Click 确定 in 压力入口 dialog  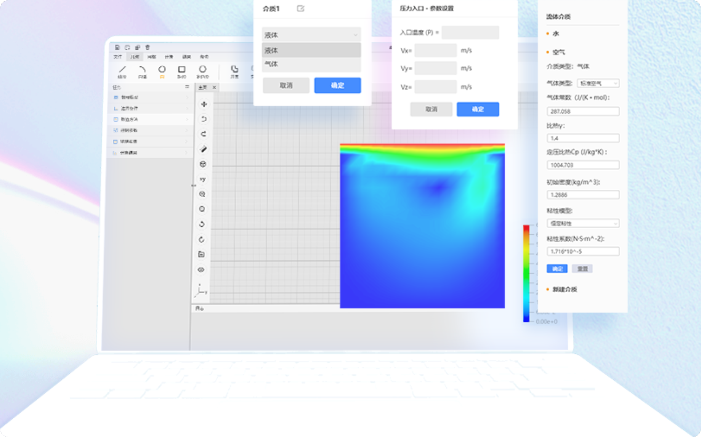click(478, 109)
